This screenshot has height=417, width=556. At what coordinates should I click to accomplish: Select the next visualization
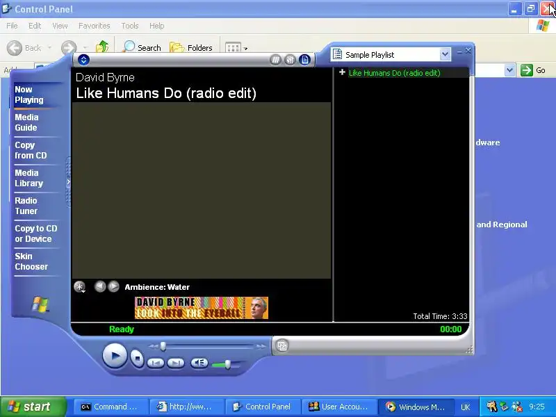(113, 286)
